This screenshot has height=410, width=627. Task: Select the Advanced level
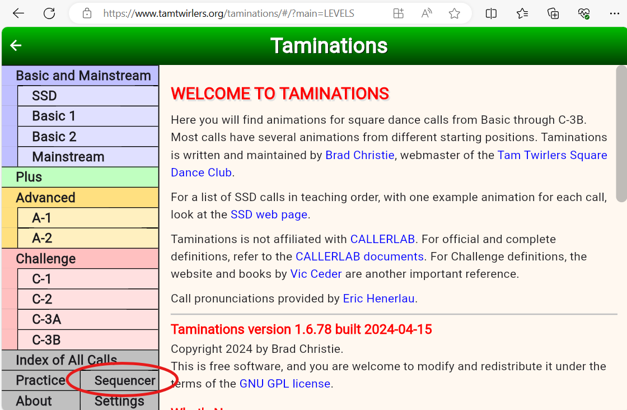point(80,197)
